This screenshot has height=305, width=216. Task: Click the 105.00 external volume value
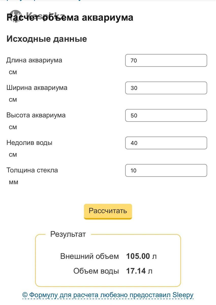(x=138, y=256)
